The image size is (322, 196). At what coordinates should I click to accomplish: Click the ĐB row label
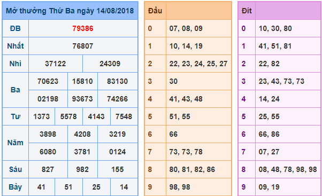16,28
